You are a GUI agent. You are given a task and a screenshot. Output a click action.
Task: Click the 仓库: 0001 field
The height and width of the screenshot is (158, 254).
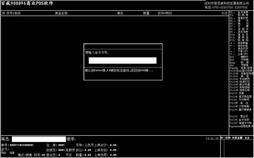56,145
